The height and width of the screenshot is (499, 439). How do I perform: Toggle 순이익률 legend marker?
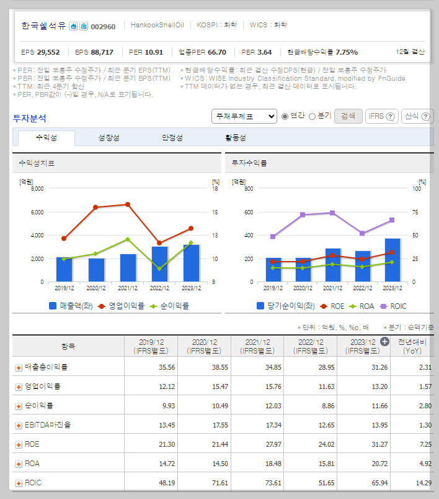coord(153,306)
